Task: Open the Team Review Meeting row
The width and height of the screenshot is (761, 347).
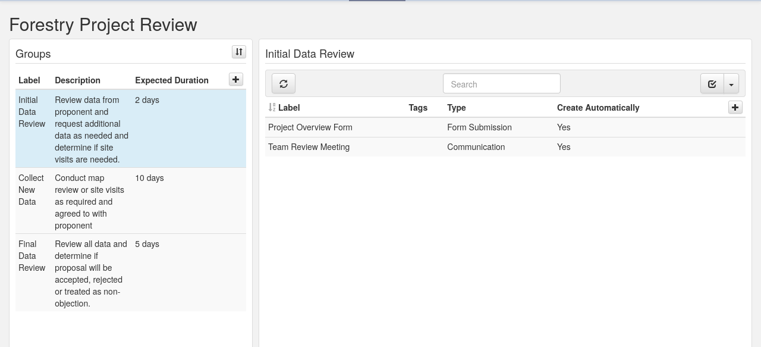Action: [x=505, y=147]
